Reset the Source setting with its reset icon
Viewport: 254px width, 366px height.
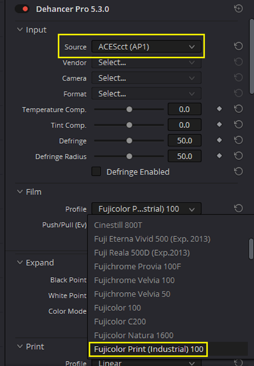click(238, 46)
